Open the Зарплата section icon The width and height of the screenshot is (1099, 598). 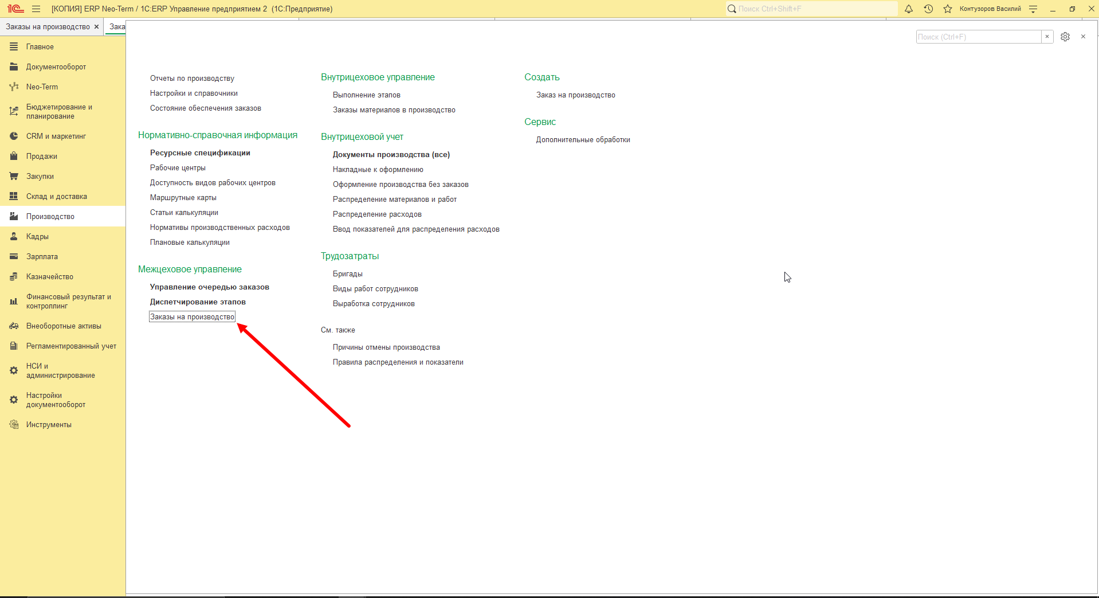[x=14, y=257]
